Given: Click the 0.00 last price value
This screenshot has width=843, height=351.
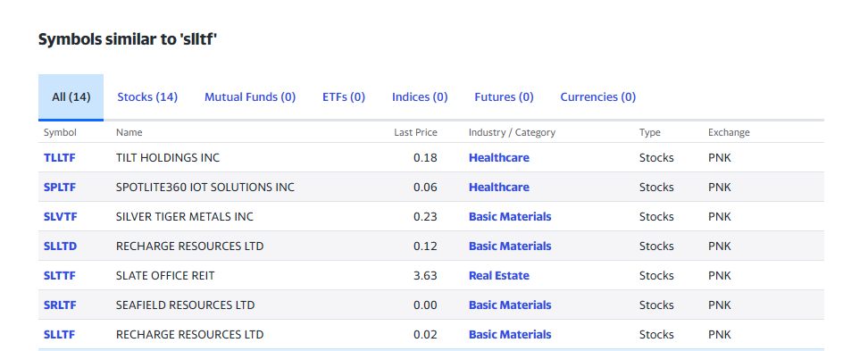Looking at the screenshot, I should [x=425, y=305].
